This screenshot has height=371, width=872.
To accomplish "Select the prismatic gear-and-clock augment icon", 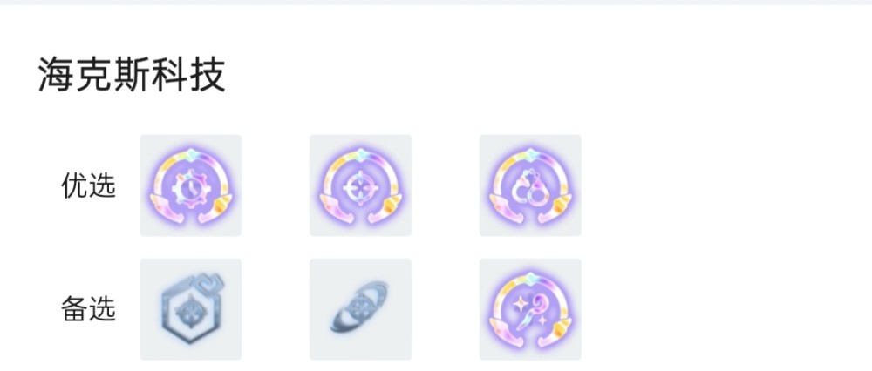I will click(x=190, y=185).
